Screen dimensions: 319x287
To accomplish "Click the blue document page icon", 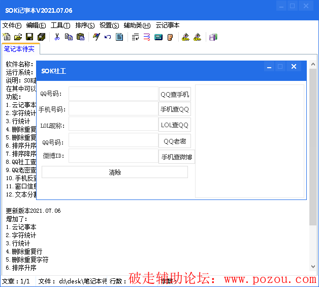I will point(119,37).
